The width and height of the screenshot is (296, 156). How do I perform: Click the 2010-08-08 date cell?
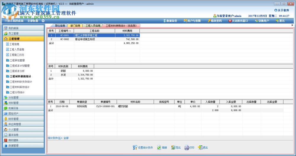pos(62,106)
